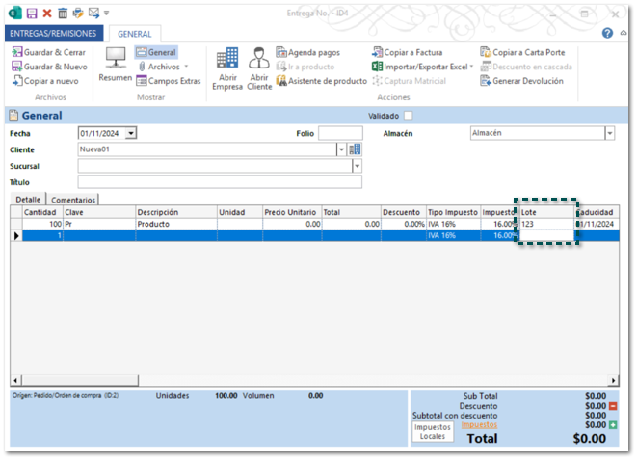Screen dimensions: 637x460
Task: Click Guardar & Cerrar in ribbon
Action: point(48,52)
